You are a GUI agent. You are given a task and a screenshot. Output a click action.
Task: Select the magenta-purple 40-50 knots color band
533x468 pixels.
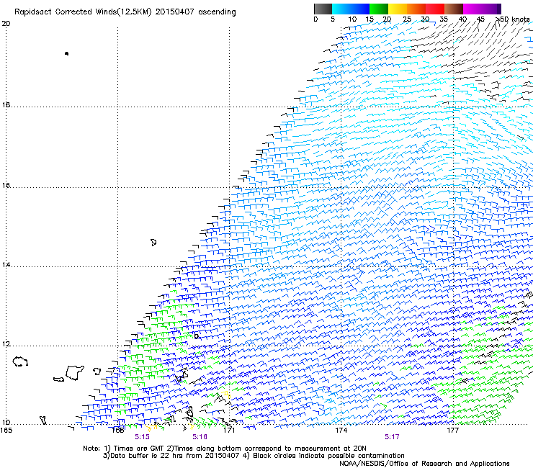(482, 9)
